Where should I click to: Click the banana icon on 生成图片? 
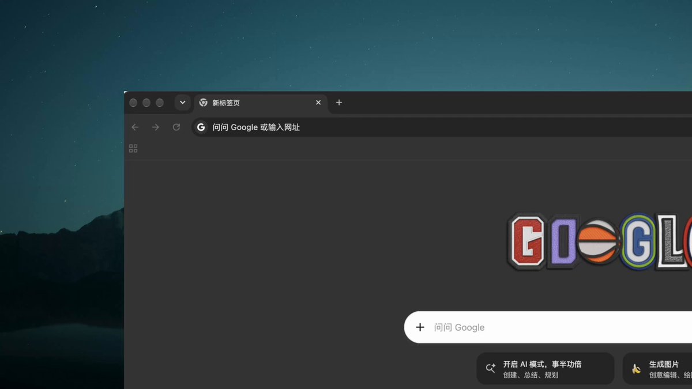pyautogui.click(x=636, y=369)
